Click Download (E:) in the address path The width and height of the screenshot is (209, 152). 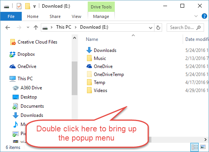[94, 27]
